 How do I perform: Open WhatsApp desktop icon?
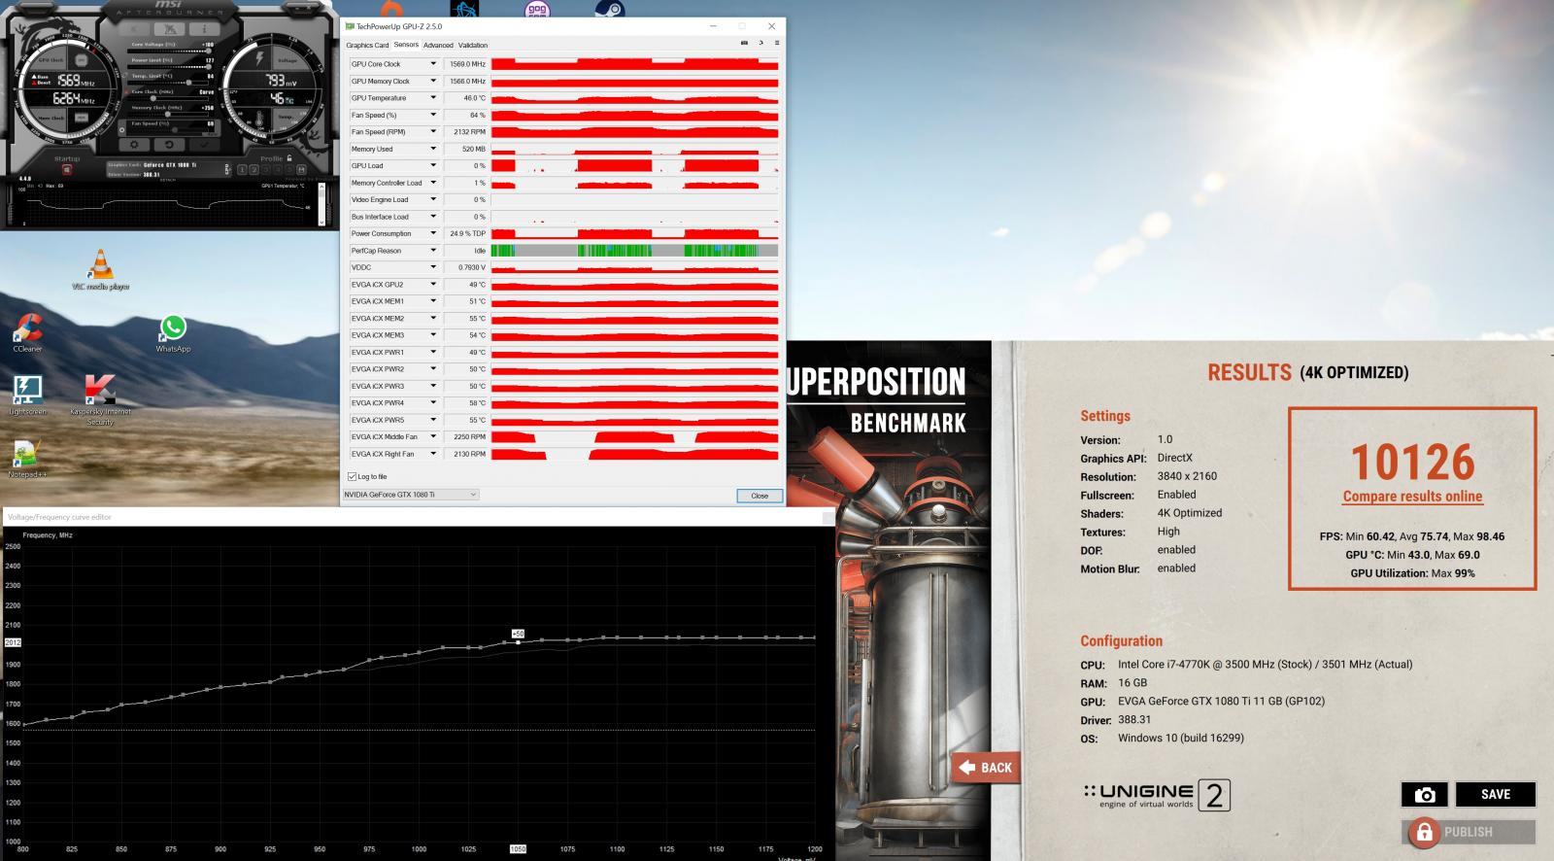pyautogui.click(x=173, y=333)
